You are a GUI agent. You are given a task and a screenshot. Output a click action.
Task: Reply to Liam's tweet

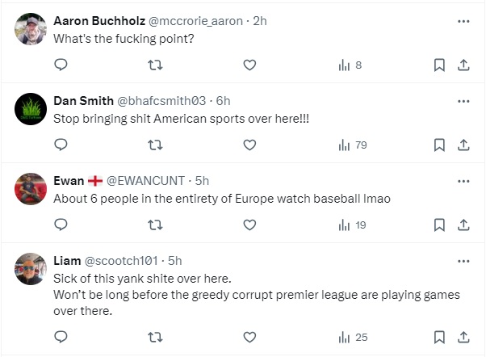coord(61,337)
